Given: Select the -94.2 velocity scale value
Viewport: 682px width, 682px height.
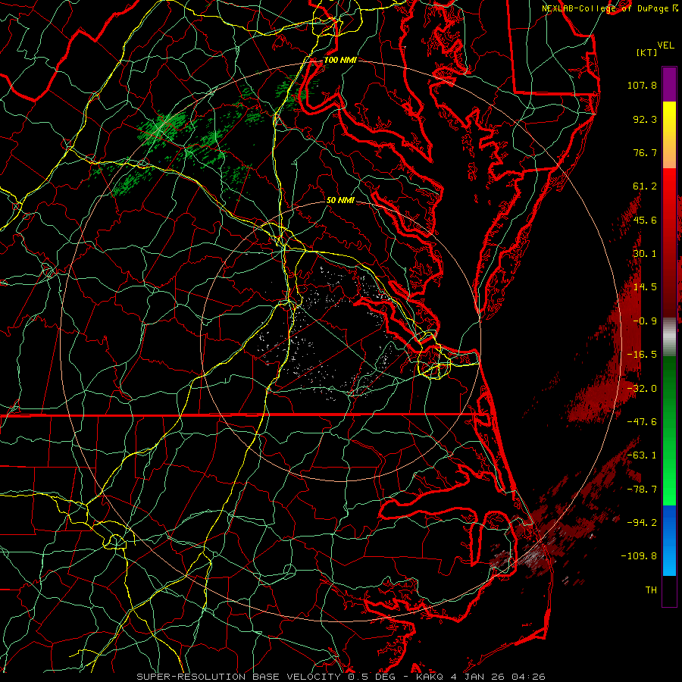Looking at the screenshot, I should (x=642, y=523).
